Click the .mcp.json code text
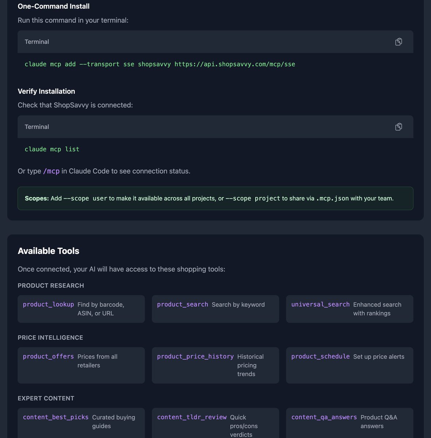431x438 pixels. click(x=332, y=199)
